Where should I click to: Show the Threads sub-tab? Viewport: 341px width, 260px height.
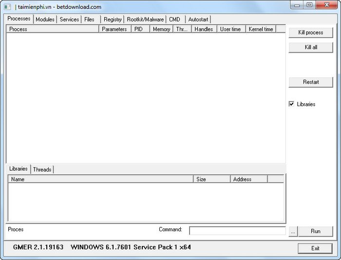click(42, 169)
